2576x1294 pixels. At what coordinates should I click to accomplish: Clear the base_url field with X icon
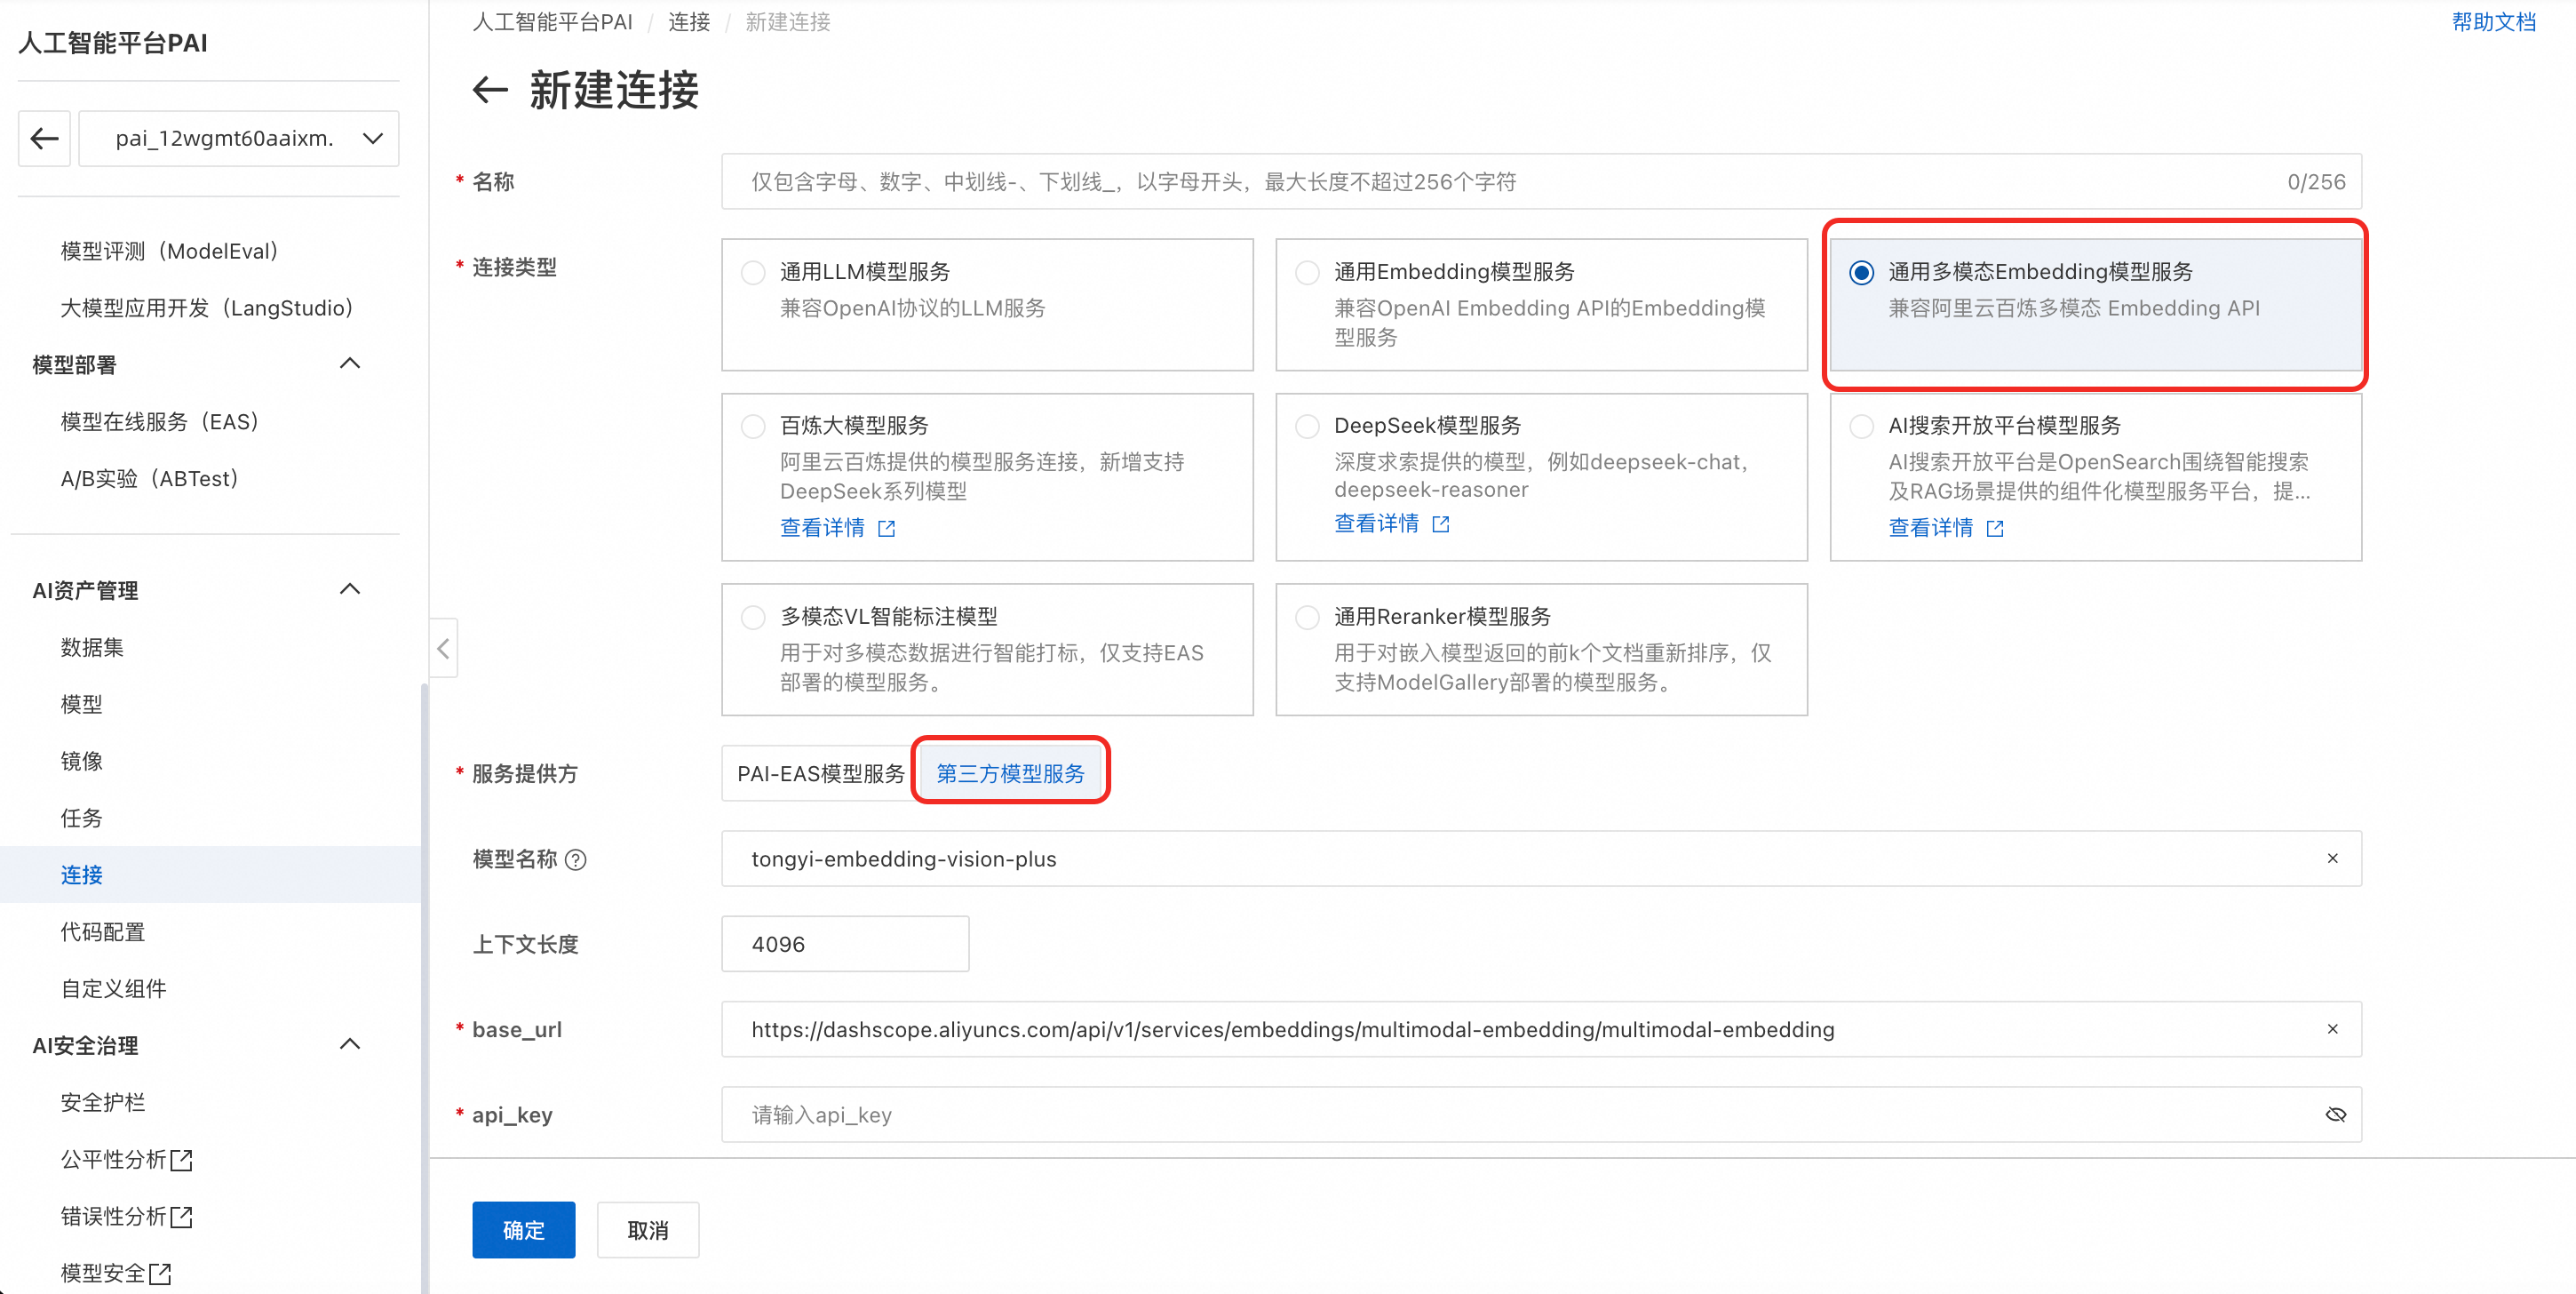pos(2332,1029)
